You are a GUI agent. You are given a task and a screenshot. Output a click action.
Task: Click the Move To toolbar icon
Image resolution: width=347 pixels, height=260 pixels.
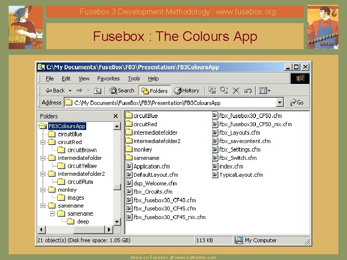[213, 91]
